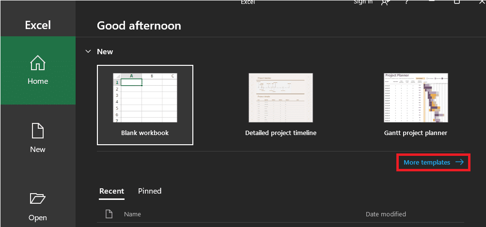Open the Open page in sidebar
Screen dimensions: 486x227
pos(38,206)
